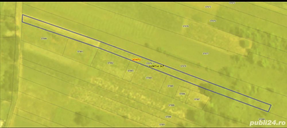Click parcel number 57082

click(x=110, y=63)
